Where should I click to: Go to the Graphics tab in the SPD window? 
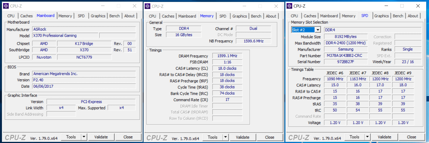[x=382, y=16]
